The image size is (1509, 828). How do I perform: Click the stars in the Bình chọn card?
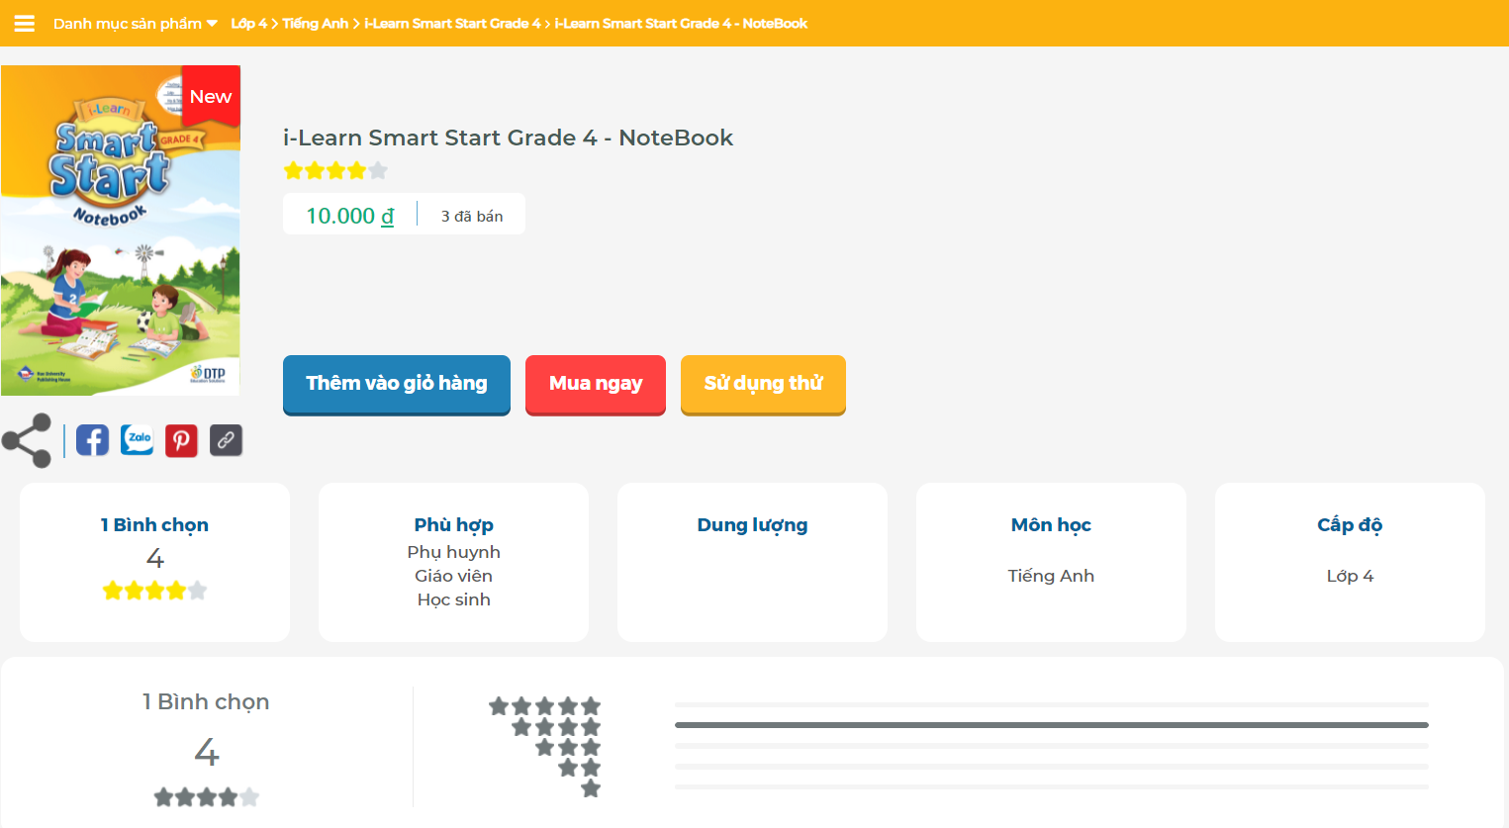[155, 591]
